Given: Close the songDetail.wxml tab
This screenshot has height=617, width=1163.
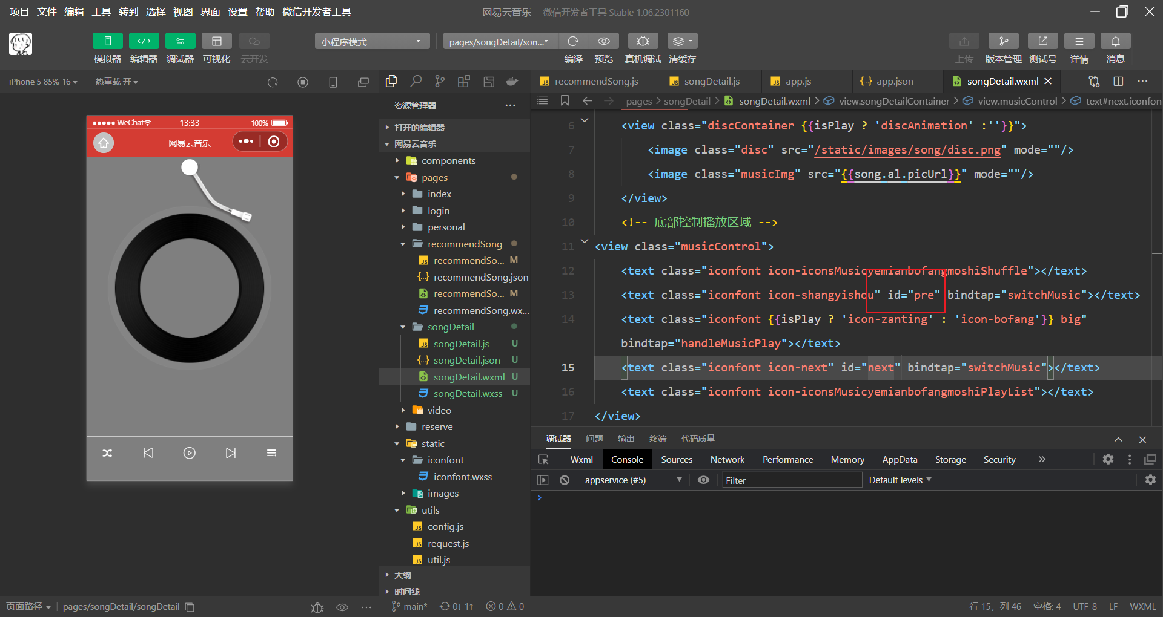Looking at the screenshot, I should pos(1048,81).
